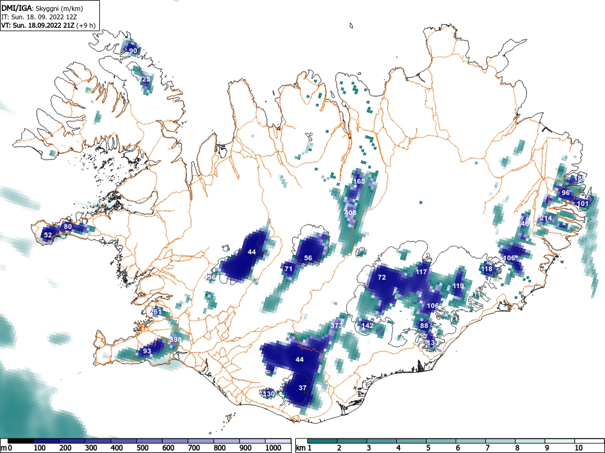The height and width of the screenshot is (453, 605).
Task: Pick the dark blue swatch between 100 and 200
Action: click(47, 441)
